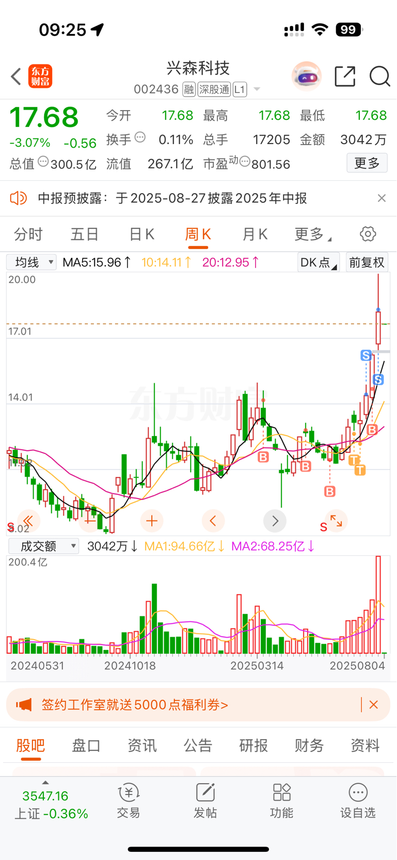Viewport: 397px width, 860px height.
Task: Open the search magnifier icon
Action: tap(379, 76)
